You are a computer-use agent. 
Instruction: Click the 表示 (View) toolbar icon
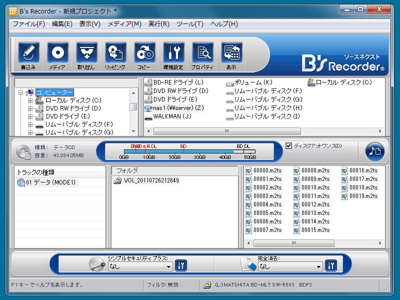[231, 52]
